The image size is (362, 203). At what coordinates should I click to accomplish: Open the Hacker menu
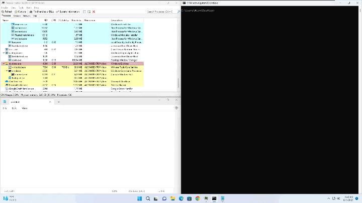coord(5,8)
